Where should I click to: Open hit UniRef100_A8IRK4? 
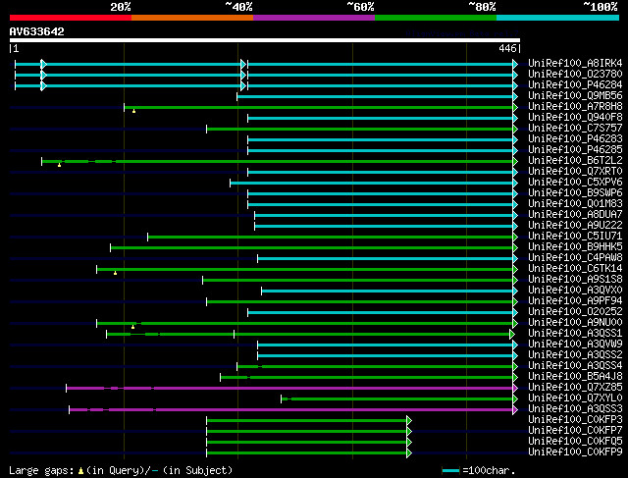coord(575,63)
